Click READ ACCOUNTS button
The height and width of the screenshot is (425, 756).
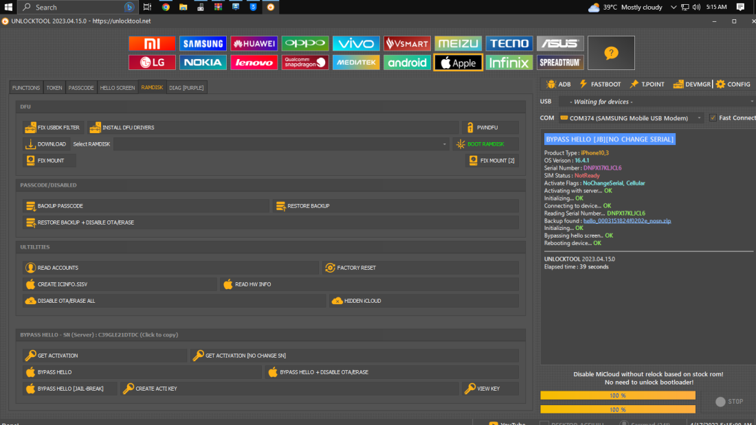[170, 268]
